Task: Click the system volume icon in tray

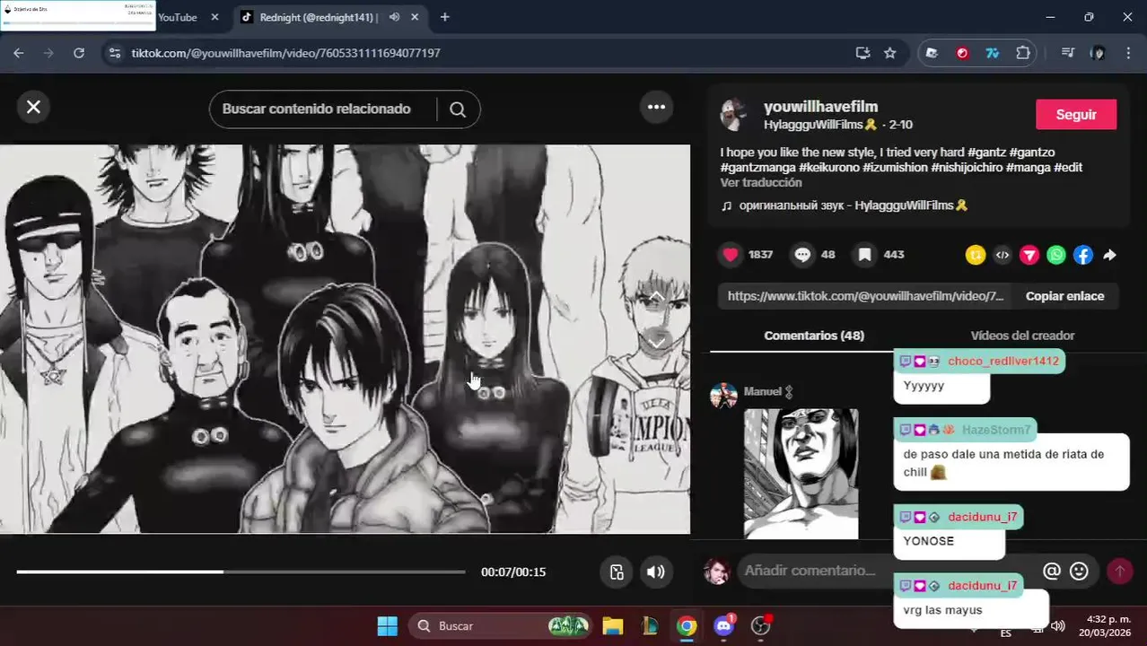Action: coord(1058,626)
